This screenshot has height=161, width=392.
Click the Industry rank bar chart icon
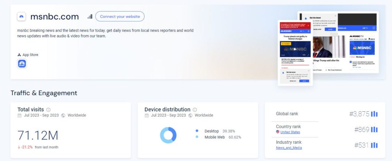pos(374,145)
